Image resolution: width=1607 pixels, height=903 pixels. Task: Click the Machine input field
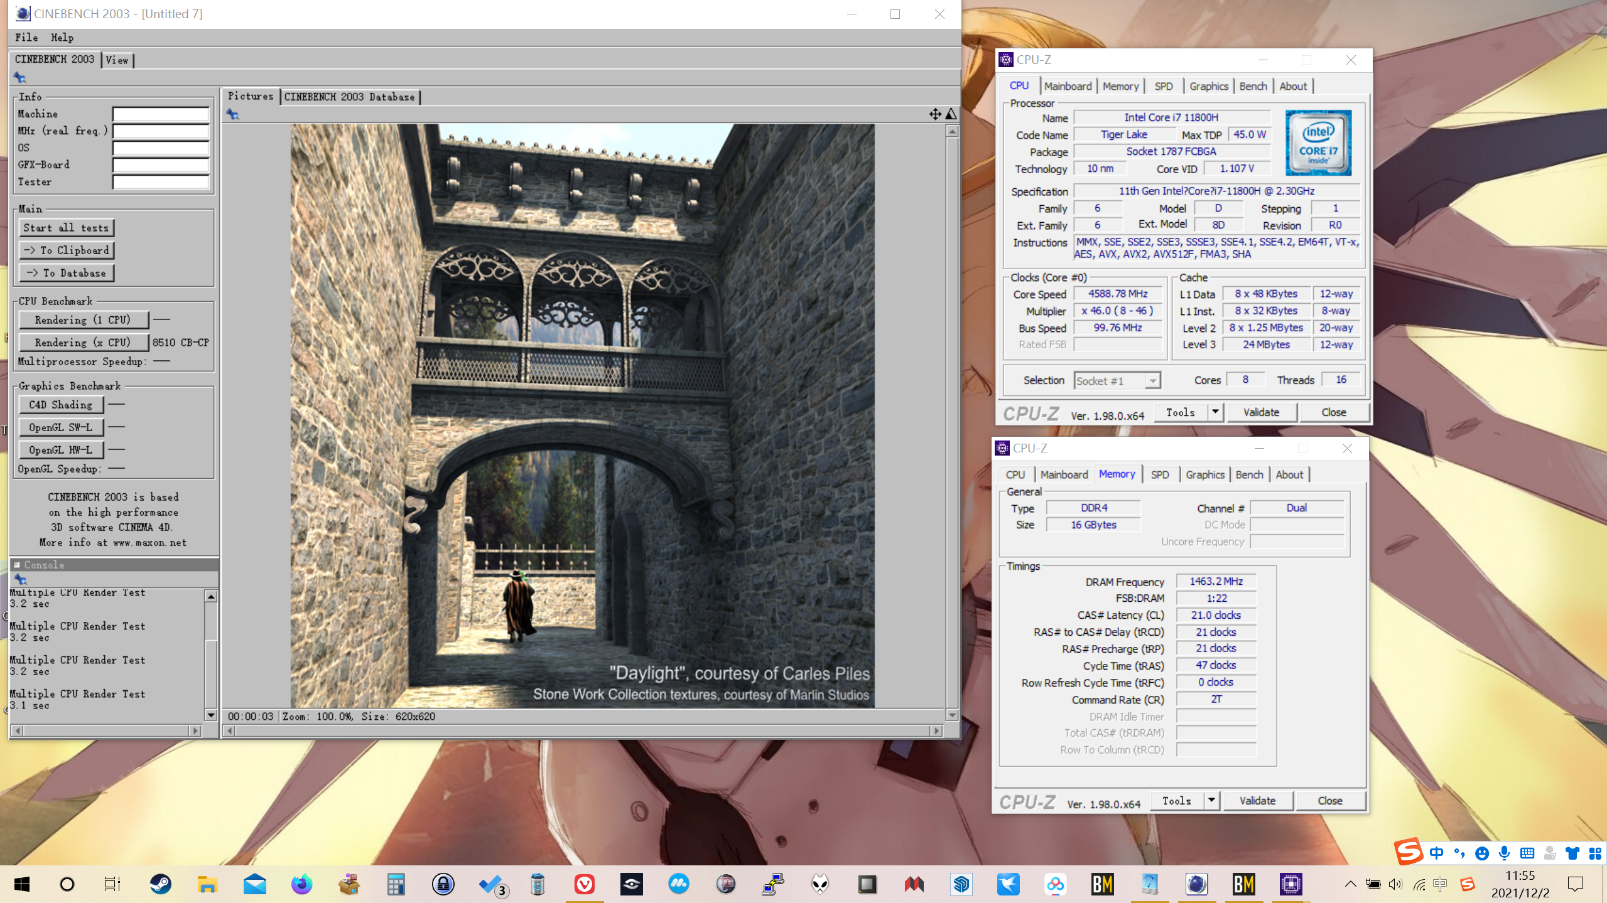(161, 114)
